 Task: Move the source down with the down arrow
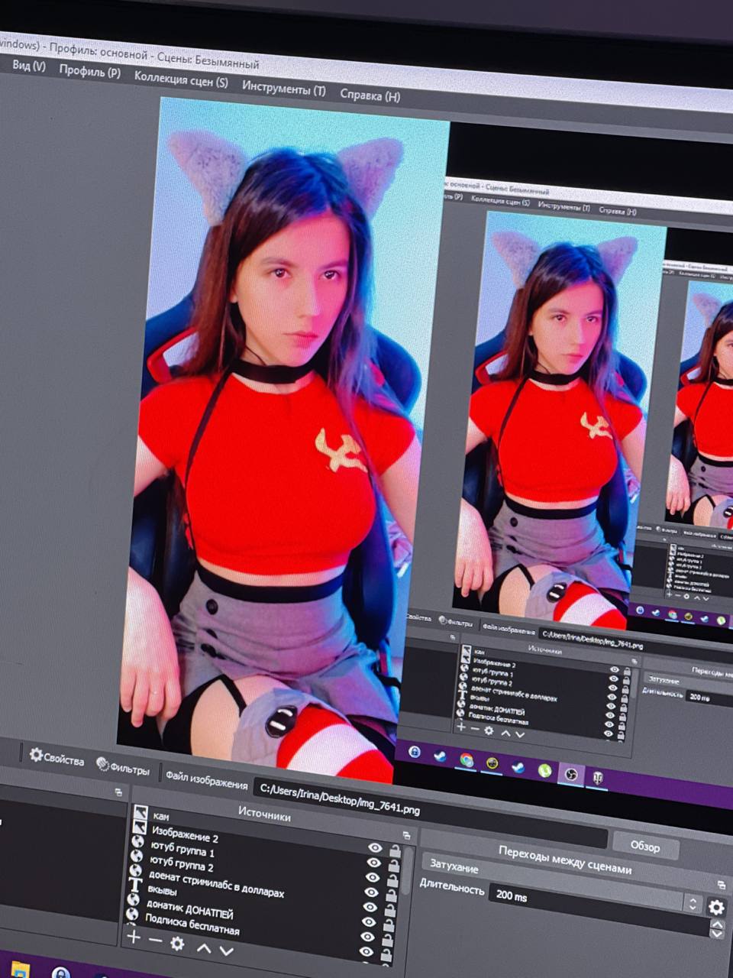[227, 951]
